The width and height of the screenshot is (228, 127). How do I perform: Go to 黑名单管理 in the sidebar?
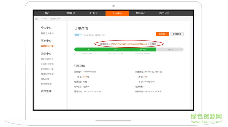(46, 84)
